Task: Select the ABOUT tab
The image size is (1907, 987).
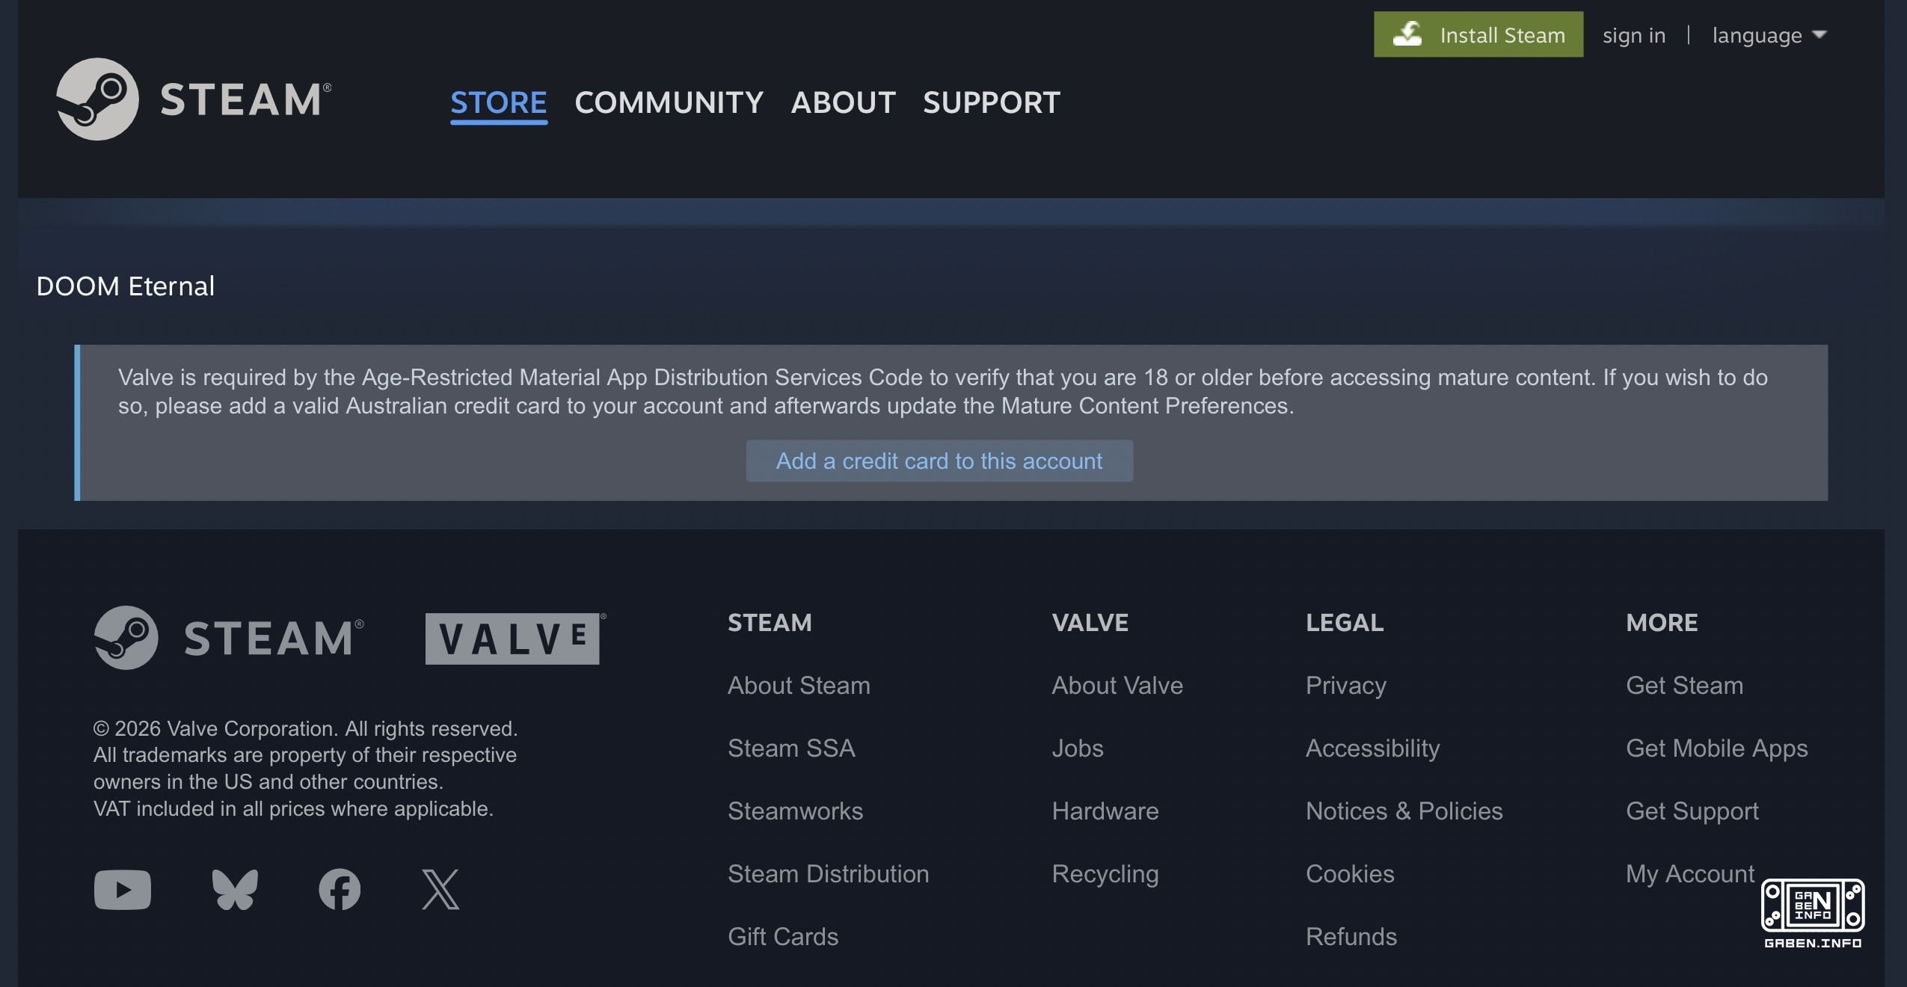Action: pos(844,102)
